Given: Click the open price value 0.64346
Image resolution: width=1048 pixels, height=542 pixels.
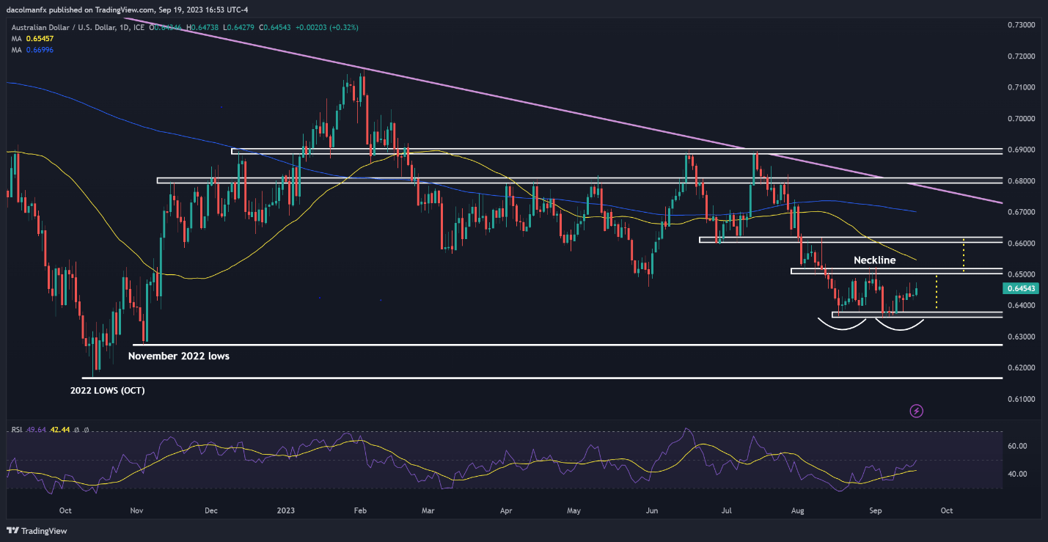Looking at the screenshot, I should click(x=168, y=27).
